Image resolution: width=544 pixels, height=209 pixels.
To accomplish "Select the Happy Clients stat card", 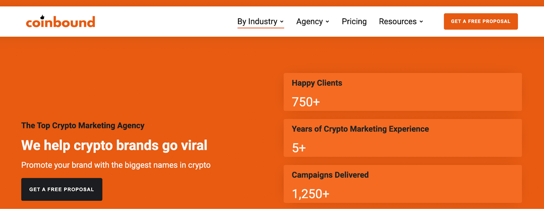I will (x=403, y=92).
